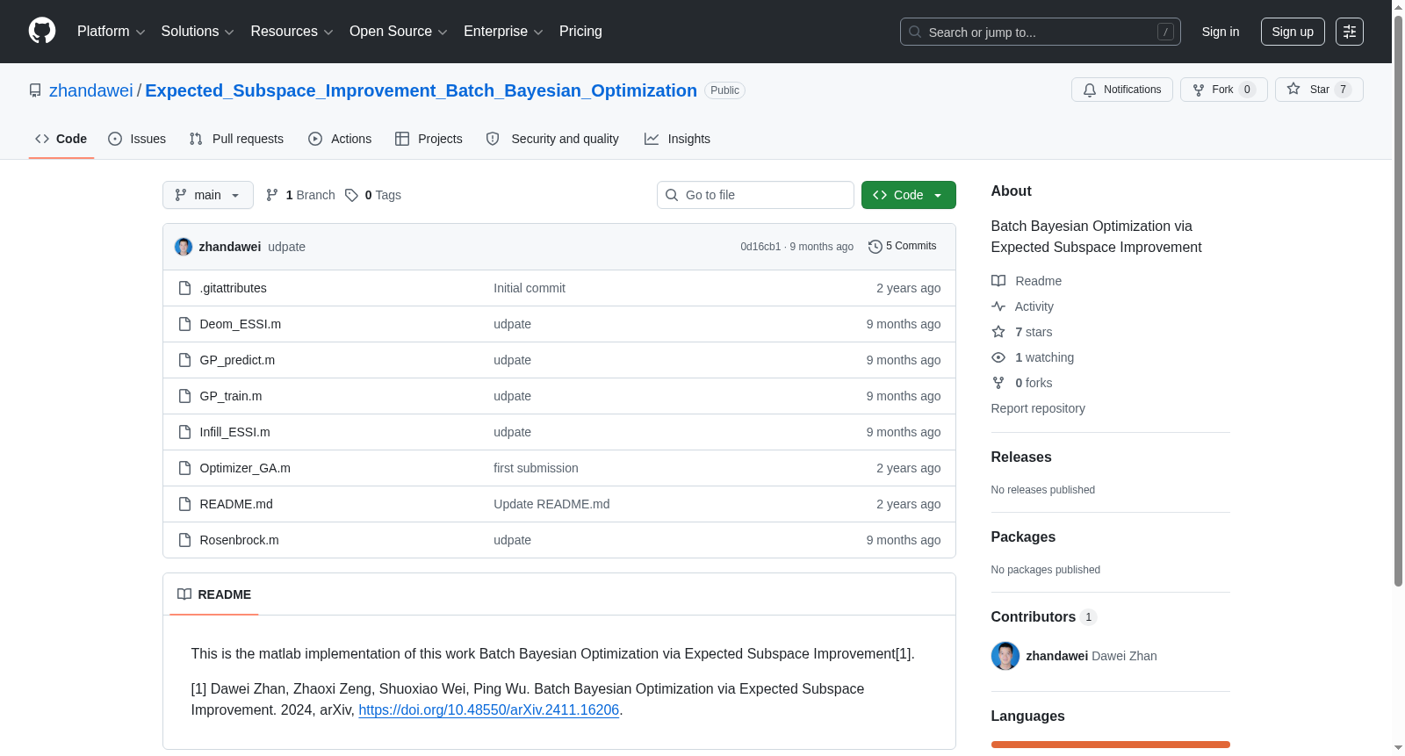Click the eye icon beside 1 watching
Viewport: 1405px width, 756px height.
(998, 357)
